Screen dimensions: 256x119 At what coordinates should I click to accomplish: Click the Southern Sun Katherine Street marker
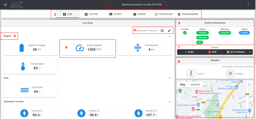click(177, 116)
